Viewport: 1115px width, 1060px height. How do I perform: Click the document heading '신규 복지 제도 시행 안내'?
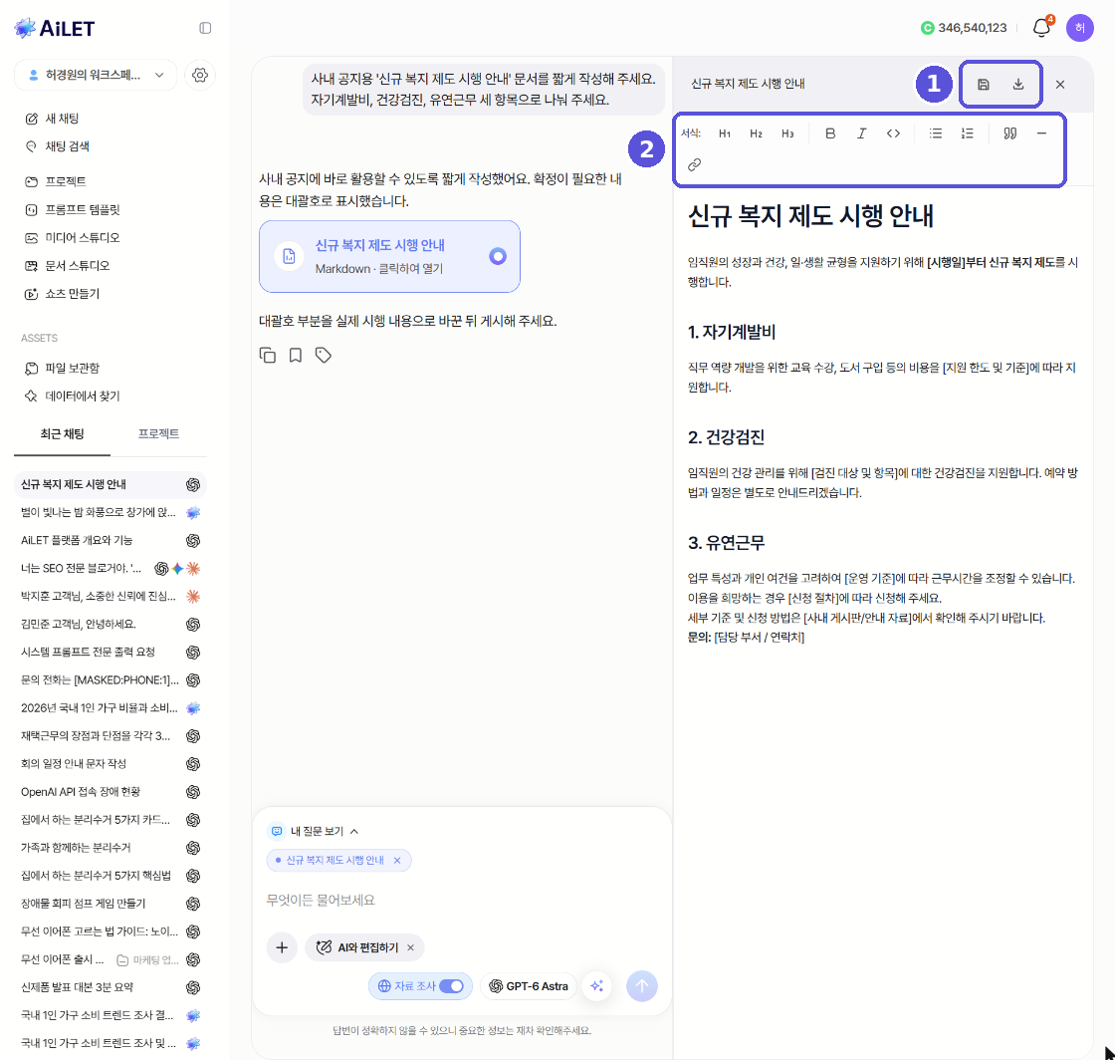pos(810,216)
